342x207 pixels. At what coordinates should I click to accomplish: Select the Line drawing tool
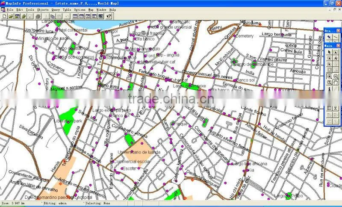[336, 37]
